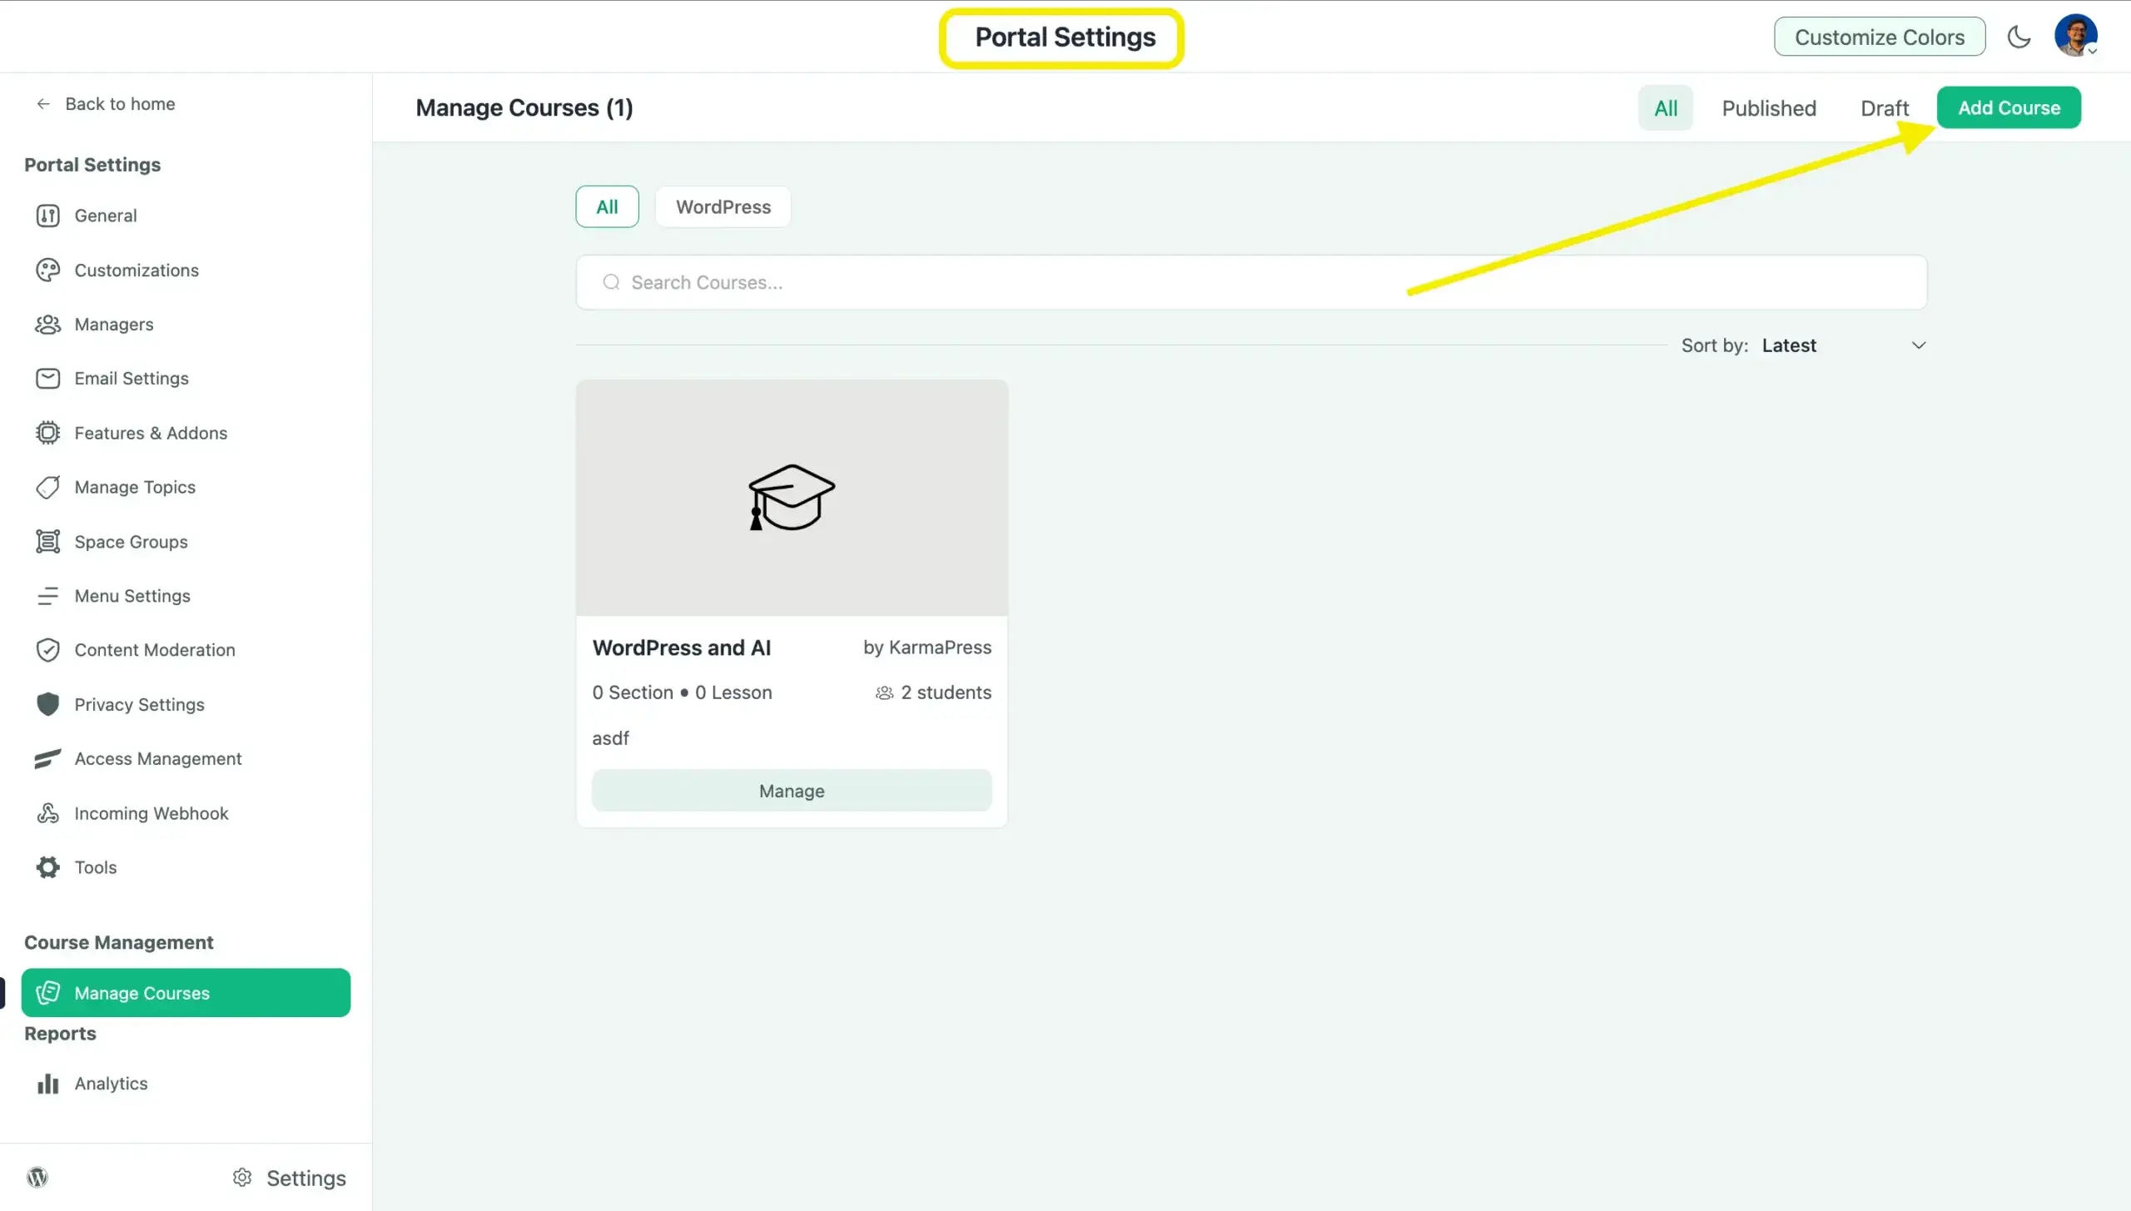Click the '0 Section • 0 Lesson' text

(683, 692)
